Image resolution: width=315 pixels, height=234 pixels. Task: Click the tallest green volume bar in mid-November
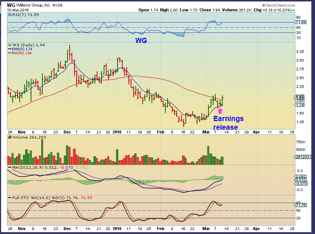pos(42,152)
